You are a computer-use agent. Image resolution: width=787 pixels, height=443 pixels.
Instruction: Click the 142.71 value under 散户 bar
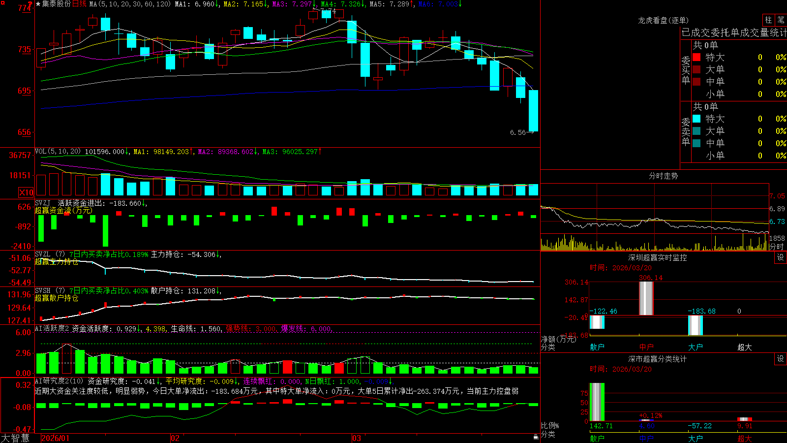(x=601, y=426)
